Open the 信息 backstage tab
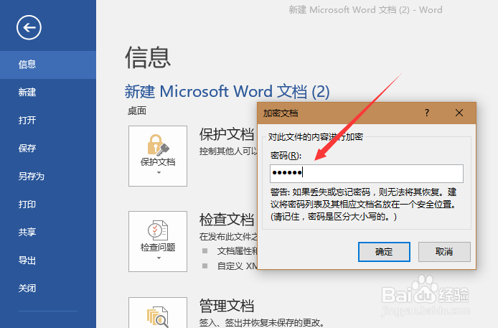This screenshot has height=328, width=498. 48,65
